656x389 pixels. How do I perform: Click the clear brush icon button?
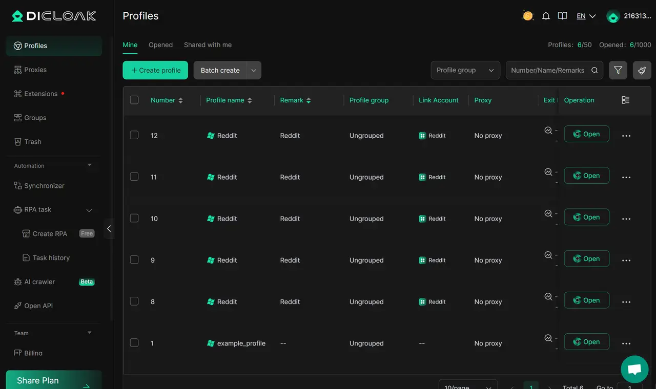coord(642,70)
